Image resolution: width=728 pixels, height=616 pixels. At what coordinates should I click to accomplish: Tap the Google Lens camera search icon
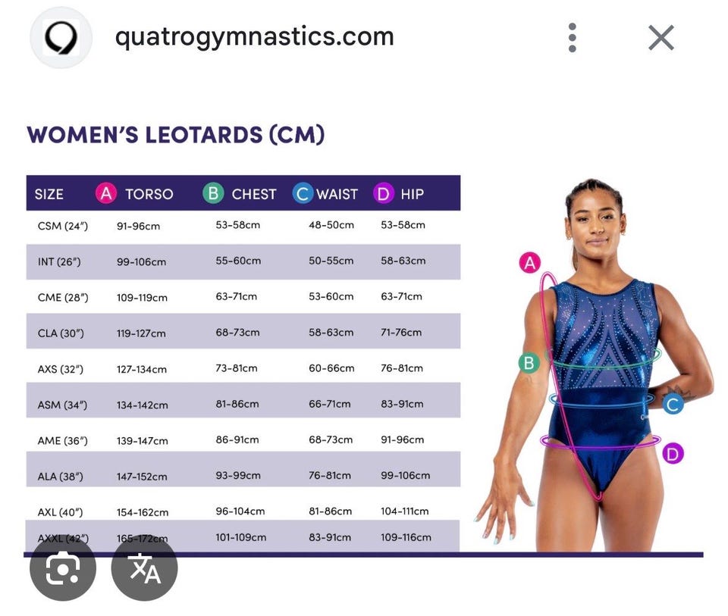click(x=63, y=568)
